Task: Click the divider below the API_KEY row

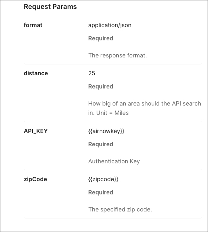Action: click(x=113, y=170)
